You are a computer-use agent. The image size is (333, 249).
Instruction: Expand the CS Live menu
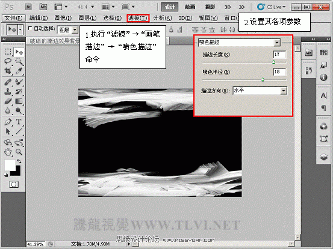[272, 7]
